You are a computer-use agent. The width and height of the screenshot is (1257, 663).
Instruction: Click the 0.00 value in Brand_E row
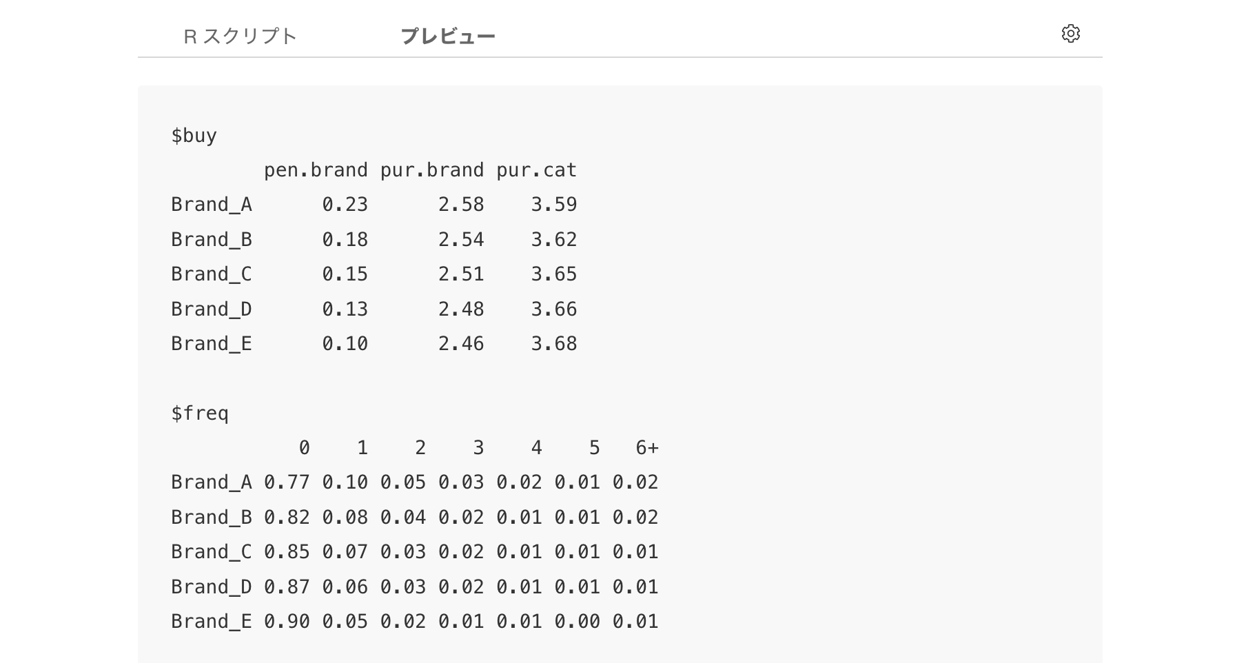click(x=578, y=622)
